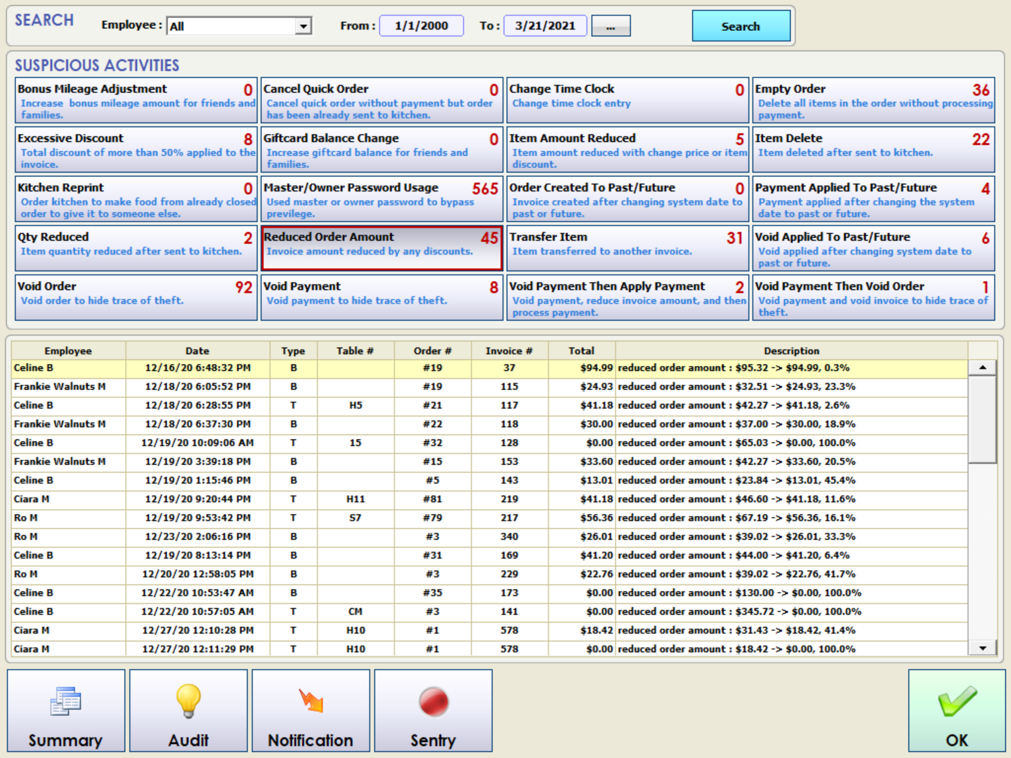The width and height of the screenshot is (1011, 758).
Task: Select row dated 12/27/20 12:10:28 PM
Action: coord(490,630)
